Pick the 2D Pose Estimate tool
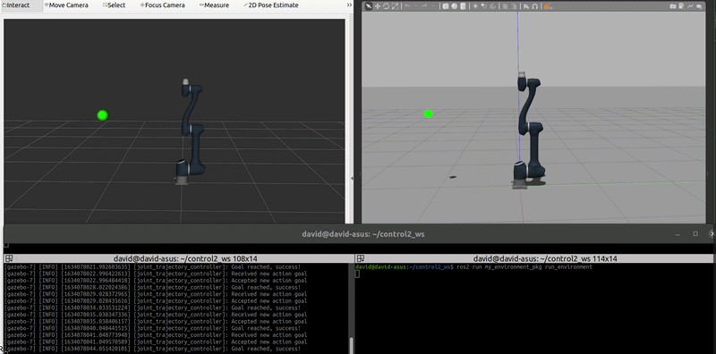Viewport: 716px width, 354px height. pos(271,5)
